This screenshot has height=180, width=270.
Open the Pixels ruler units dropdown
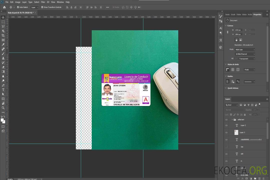249,69
